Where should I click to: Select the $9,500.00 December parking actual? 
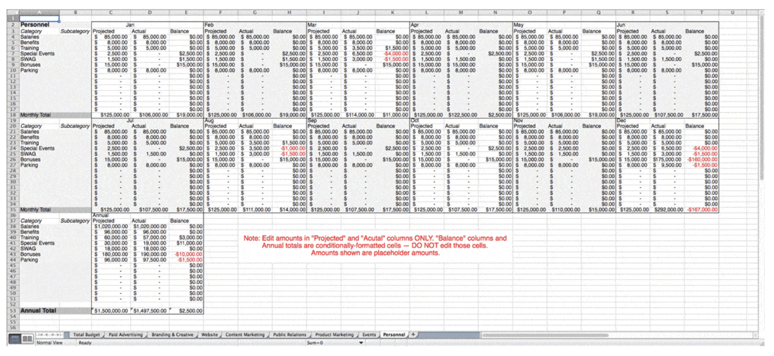[x=667, y=165]
